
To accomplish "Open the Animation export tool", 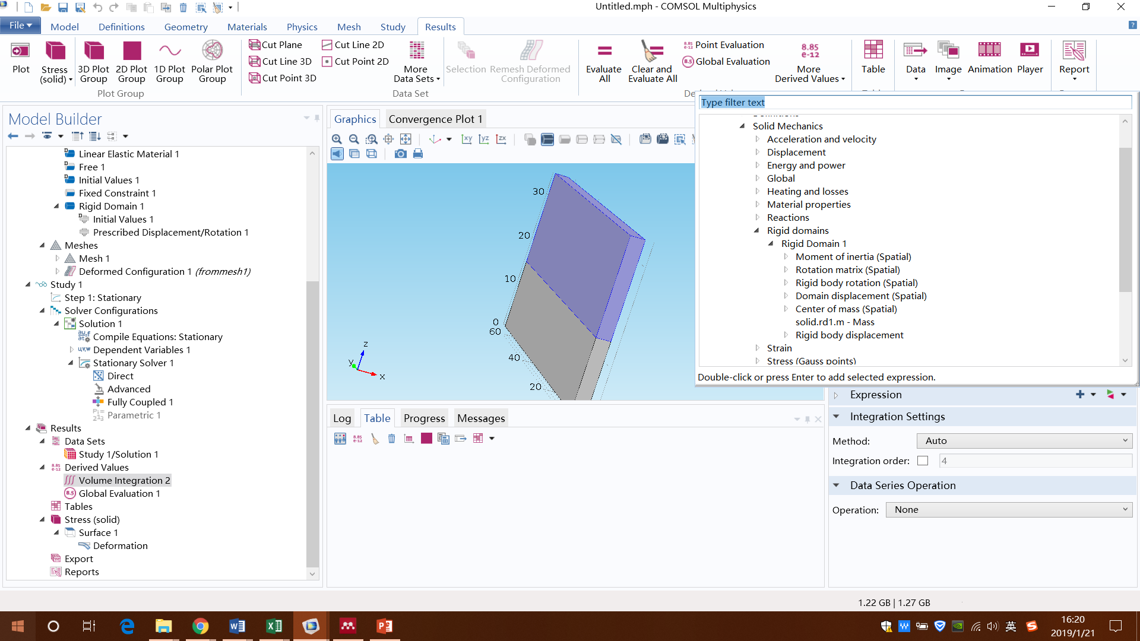I will [x=989, y=50].
